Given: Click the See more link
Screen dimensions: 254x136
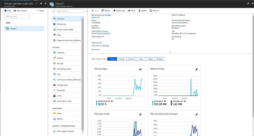Looking at the screenshot, I should pos(95,49).
